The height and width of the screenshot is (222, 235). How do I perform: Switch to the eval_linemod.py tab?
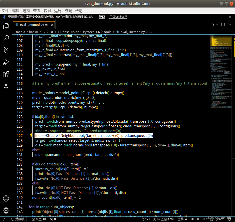pos(31,25)
